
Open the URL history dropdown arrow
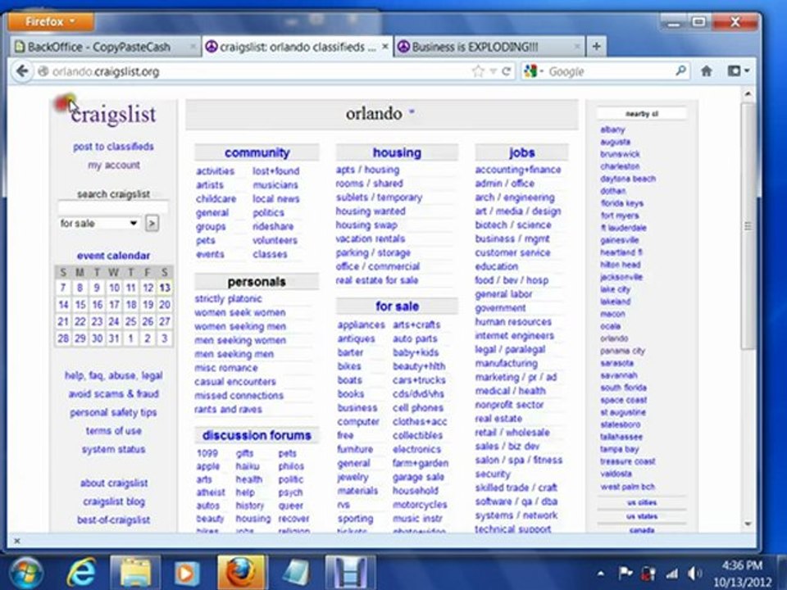point(494,72)
